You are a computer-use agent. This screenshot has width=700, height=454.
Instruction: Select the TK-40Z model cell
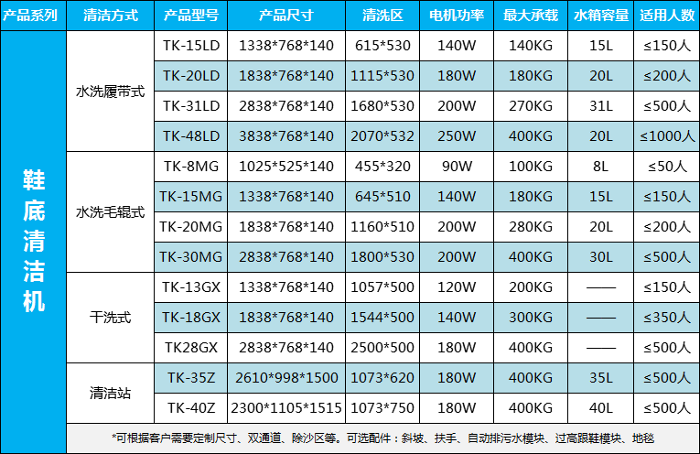click(x=190, y=407)
